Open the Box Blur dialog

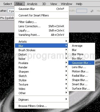pos(81,59)
